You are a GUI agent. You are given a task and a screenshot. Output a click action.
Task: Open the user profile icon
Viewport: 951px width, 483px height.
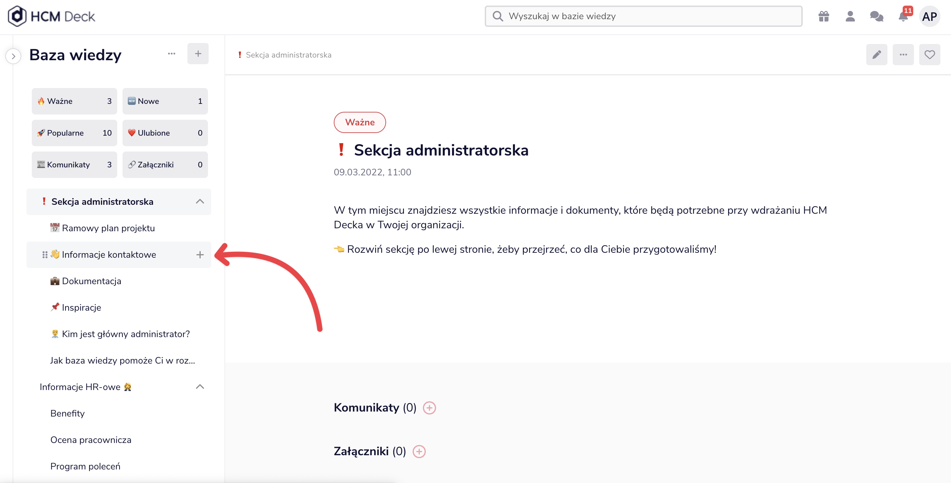[x=850, y=17]
